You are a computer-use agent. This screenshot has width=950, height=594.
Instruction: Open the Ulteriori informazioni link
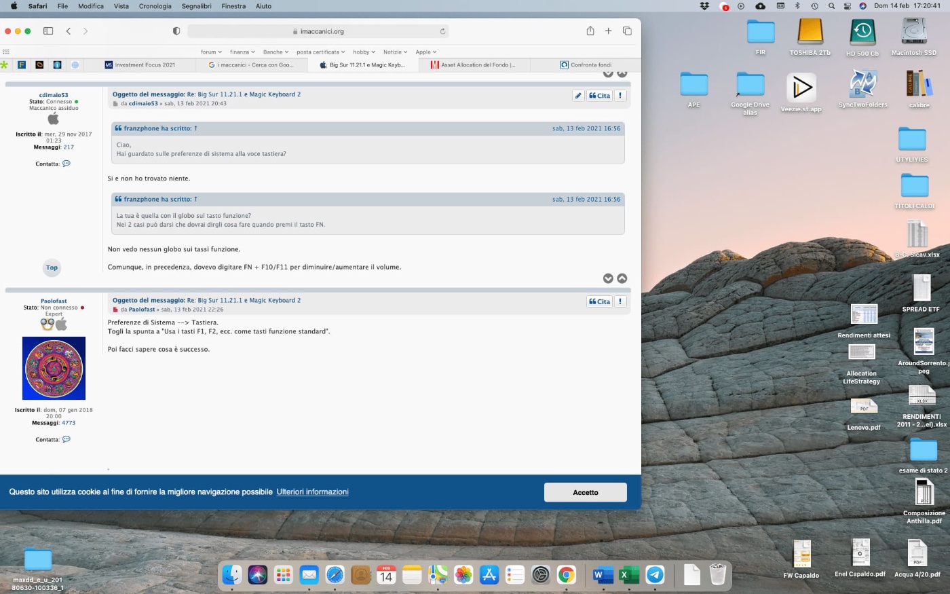point(312,492)
